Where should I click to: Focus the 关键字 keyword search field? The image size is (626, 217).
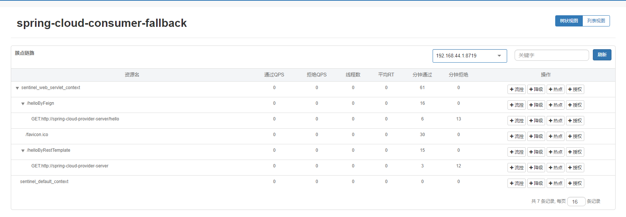point(551,55)
